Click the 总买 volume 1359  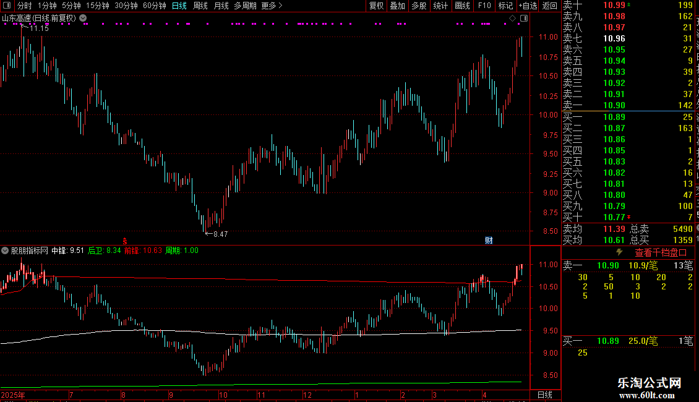pyautogui.click(x=682, y=240)
